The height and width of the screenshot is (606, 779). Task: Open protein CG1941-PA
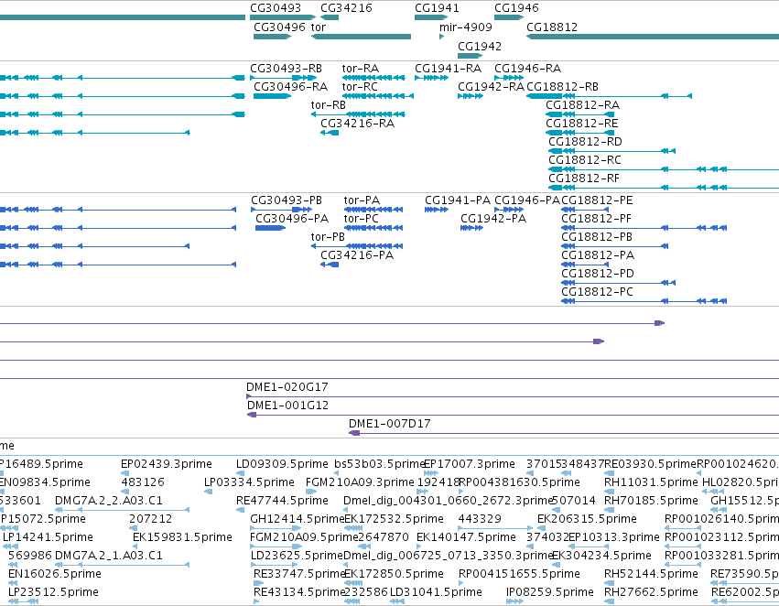pyautogui.click(x=458, y=200)
